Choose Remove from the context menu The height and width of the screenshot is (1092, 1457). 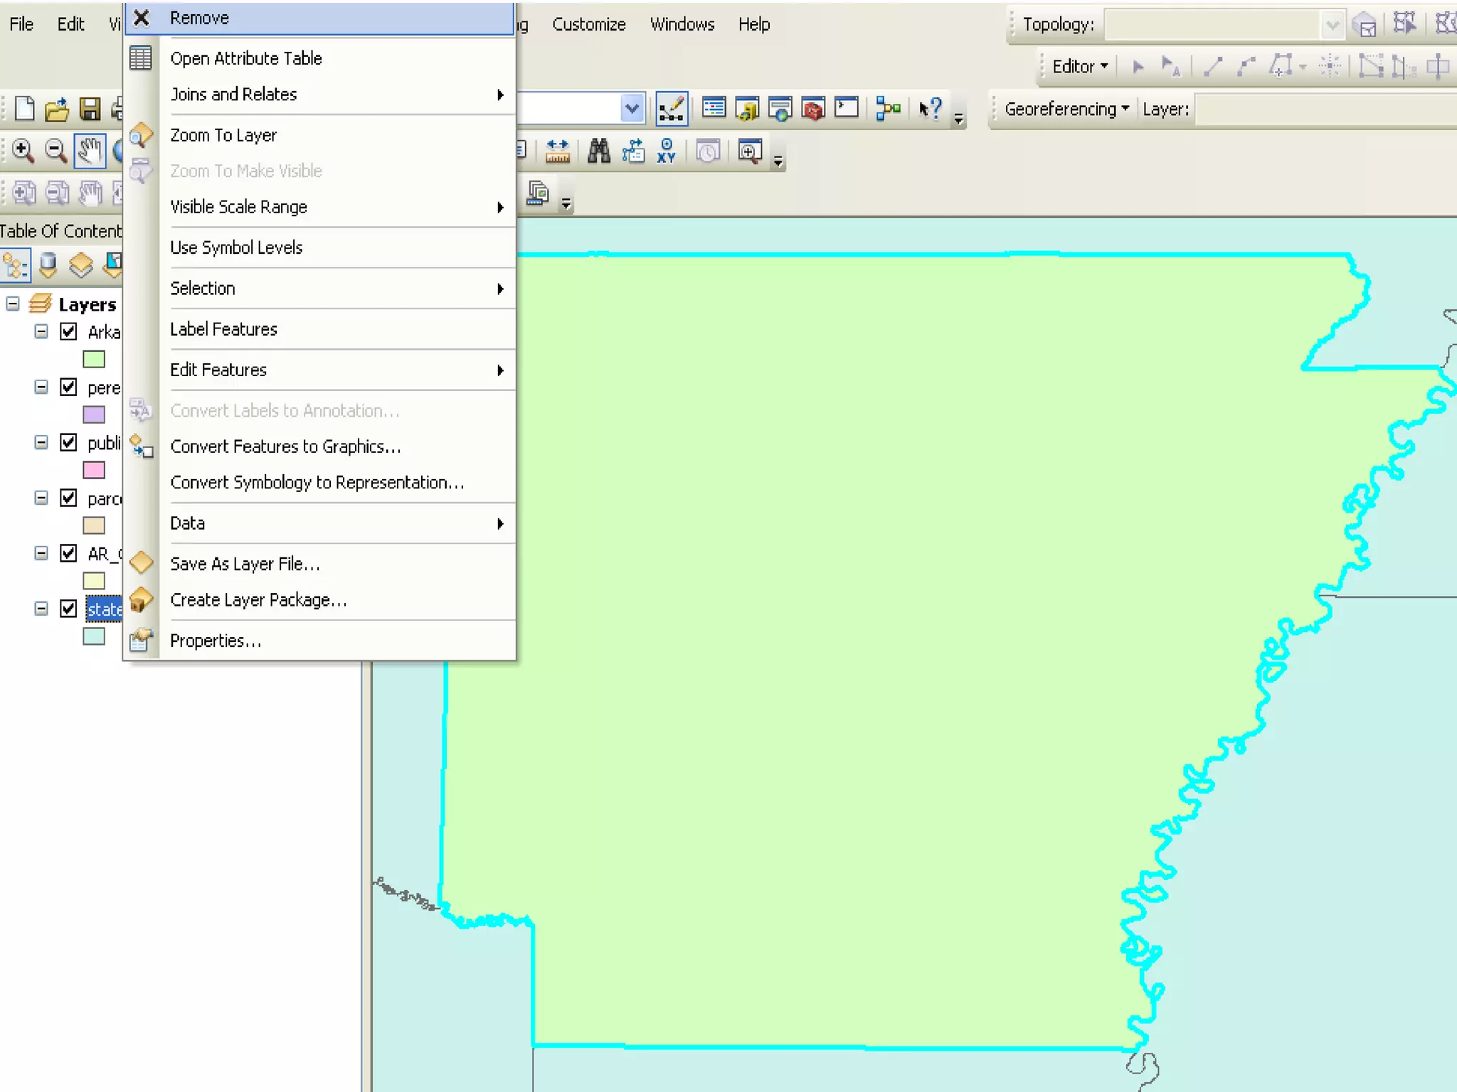199,18
